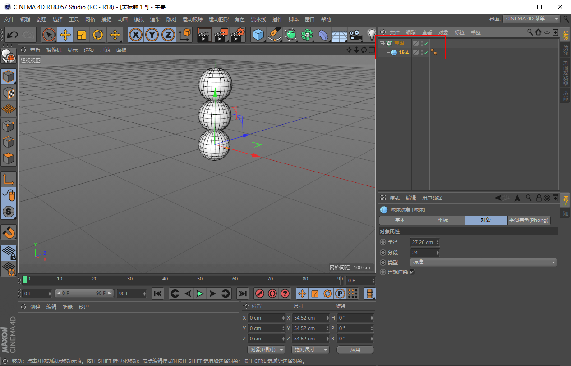Switch to Points mode
This screenshot has width=571, height=366.
(x=9, y=126)
